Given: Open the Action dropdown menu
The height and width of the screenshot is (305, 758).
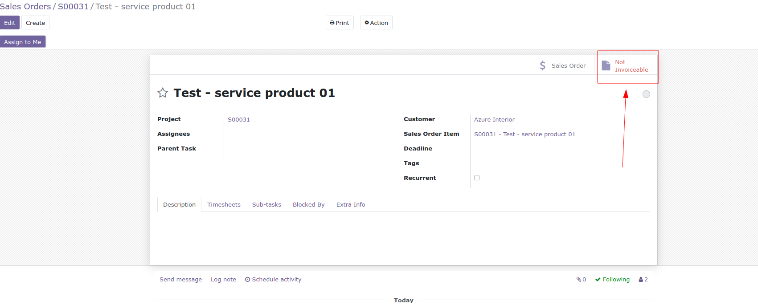Looking at the screenshot, I should pos(376,23).
